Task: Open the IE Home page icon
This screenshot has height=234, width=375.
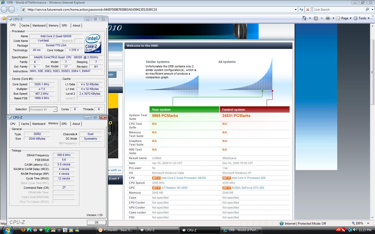Action: [x=304, y=18]
